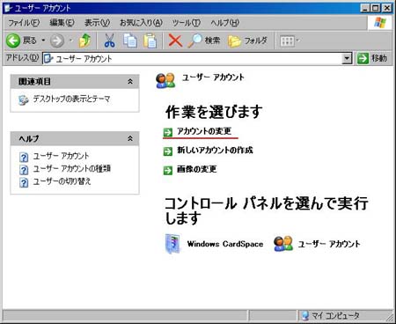This screenshot has height=324, width=396.
Task: Click green arrow icon next to 画像の変更
Action: [168, 170]
